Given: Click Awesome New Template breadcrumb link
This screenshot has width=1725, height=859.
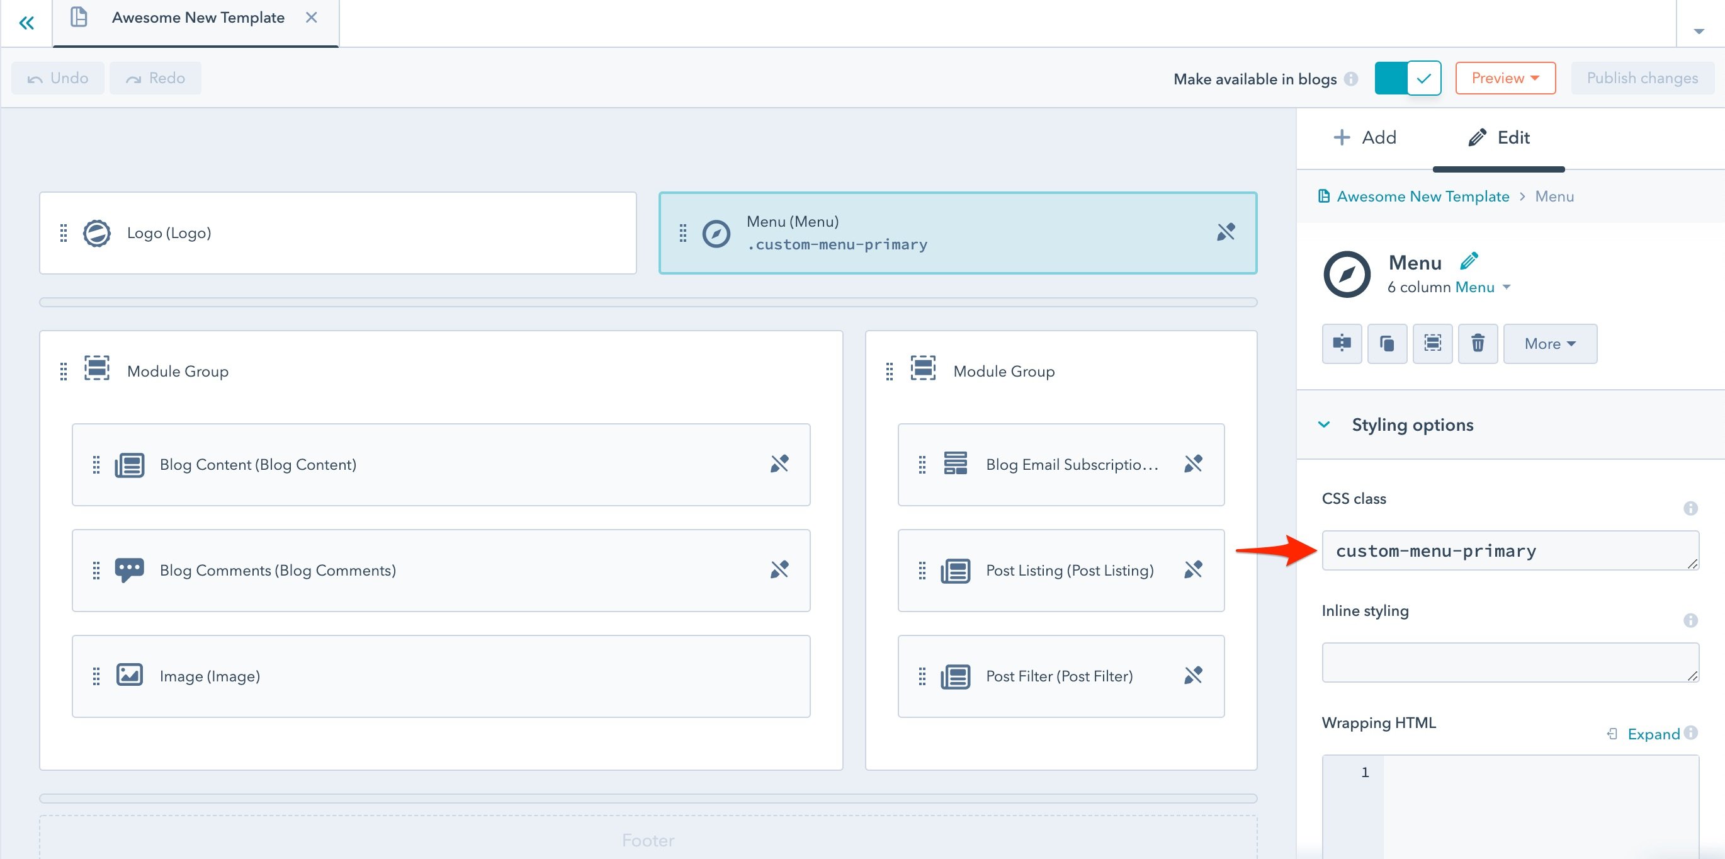Looking at the screenshot, I should pos(1422,196).
